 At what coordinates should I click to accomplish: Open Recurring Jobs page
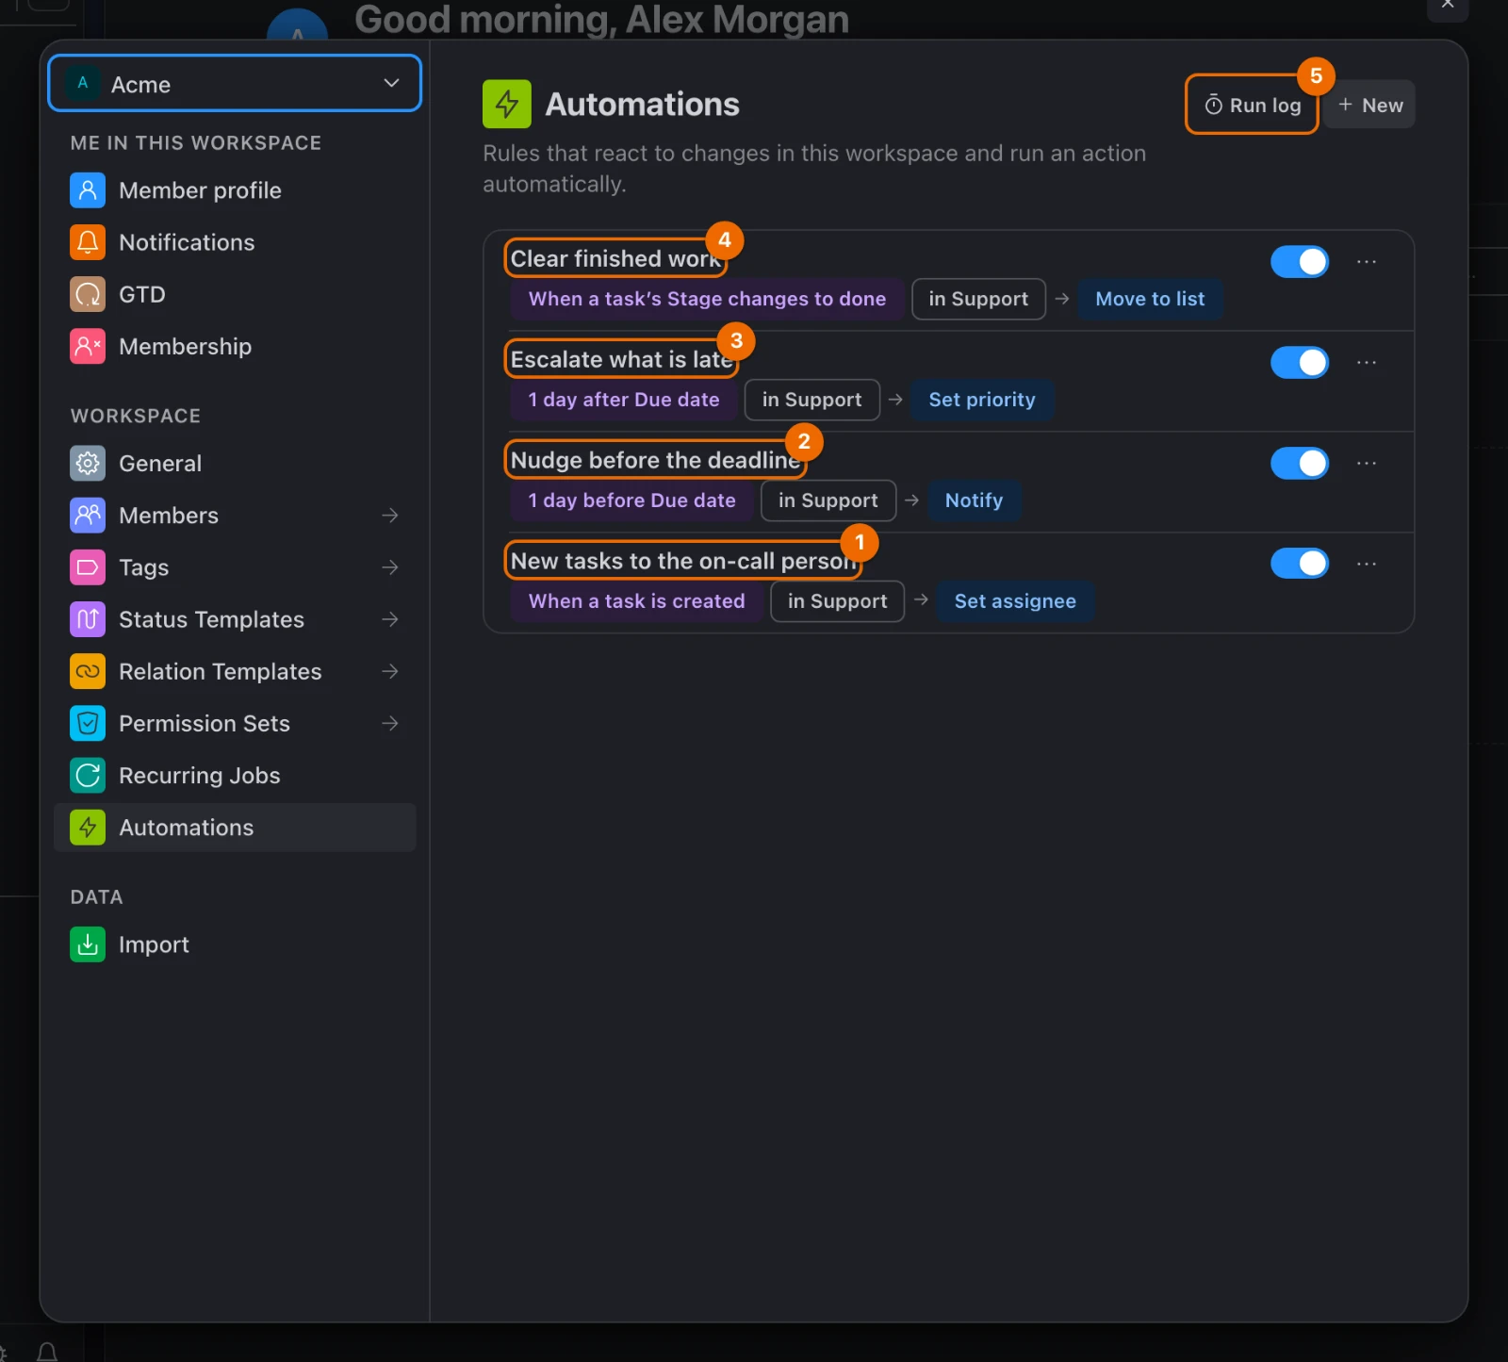235,775
